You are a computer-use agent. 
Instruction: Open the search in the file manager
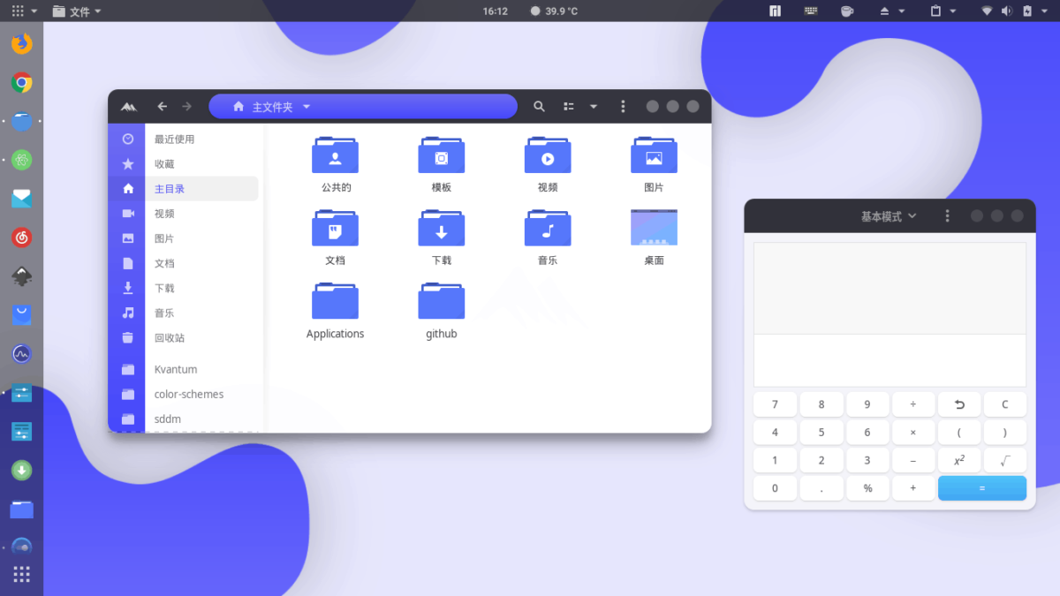(x=539, y=106)
